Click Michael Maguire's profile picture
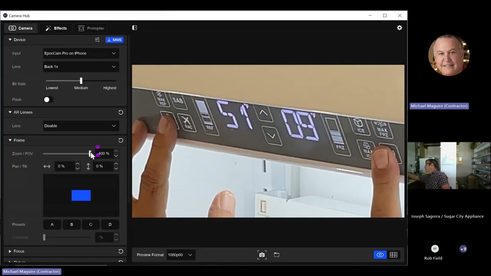The height and width of the screenshot is (276, 491). tap(449, 55)
